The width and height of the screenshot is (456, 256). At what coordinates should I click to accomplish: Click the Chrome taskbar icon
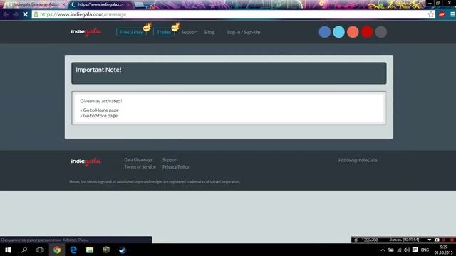click(57, 250)
